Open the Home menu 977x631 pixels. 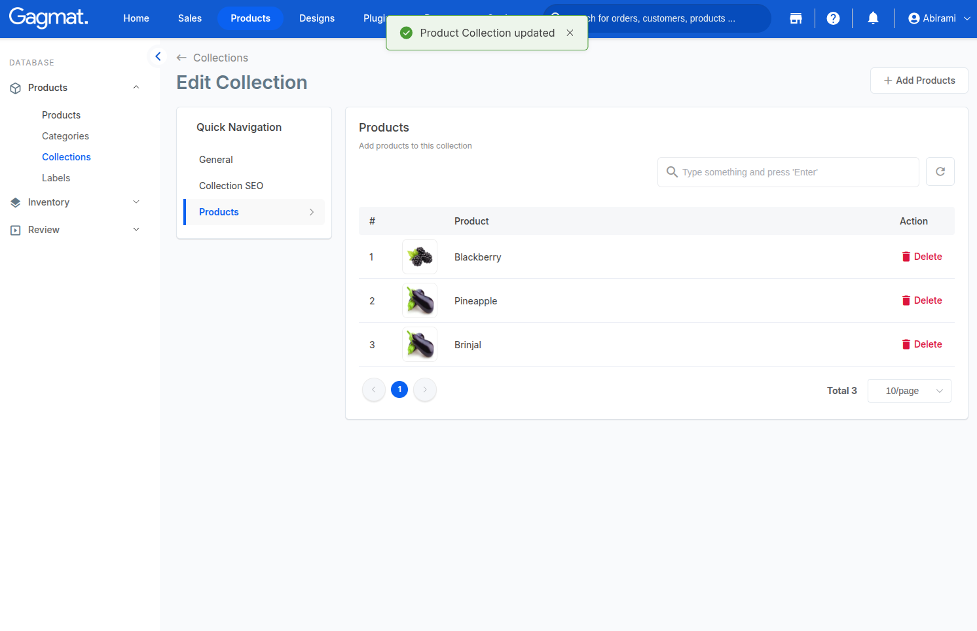tap(136, 18)
